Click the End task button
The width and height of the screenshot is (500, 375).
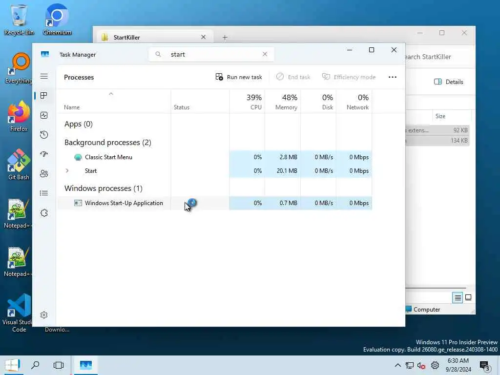point(293,77)
